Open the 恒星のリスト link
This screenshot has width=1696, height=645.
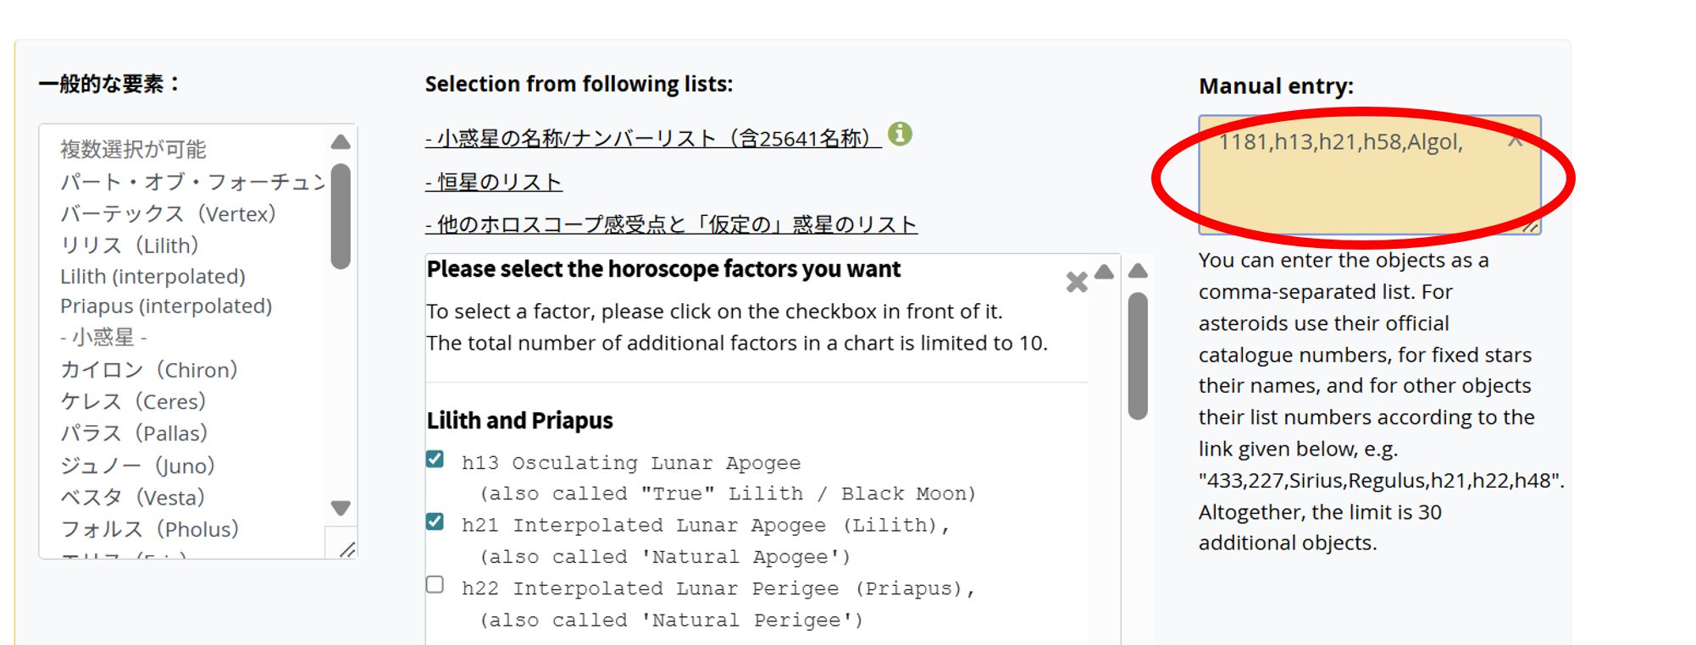tap(494, 182)
